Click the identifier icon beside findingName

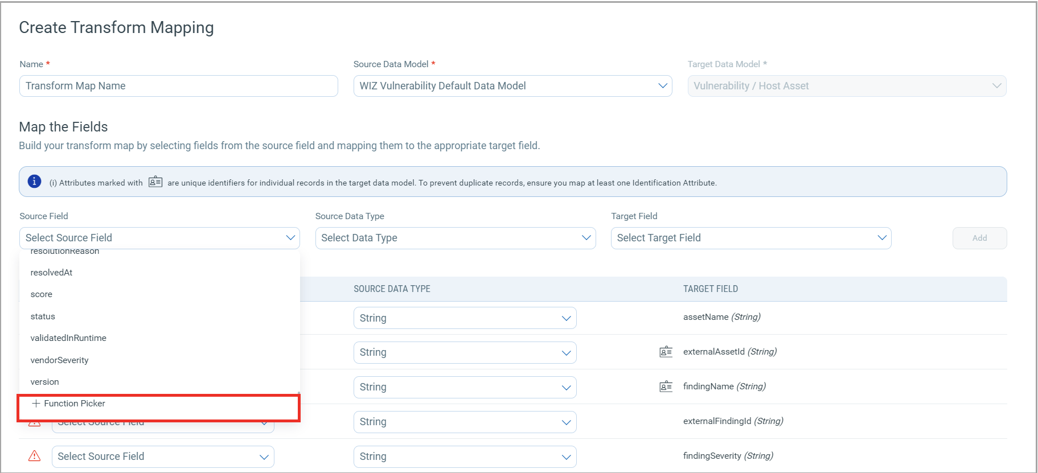click(x=666, y=387)
